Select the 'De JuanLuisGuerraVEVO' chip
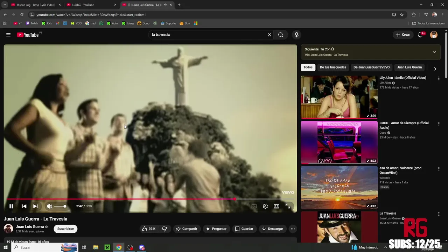This screenshot has height=252, width=448. (371, 67)
